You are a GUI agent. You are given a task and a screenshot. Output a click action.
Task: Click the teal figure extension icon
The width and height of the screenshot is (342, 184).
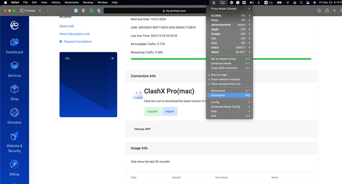point(99,10)
